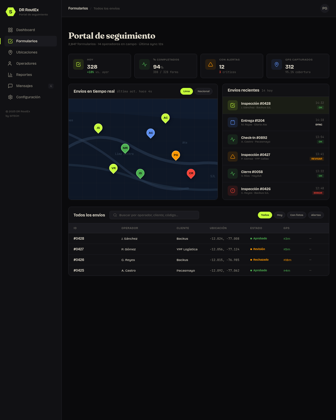The width and height of the screenshot is (336, 420).
Task: Select Formularios in the sidebar
Action: tap(31, 41)
